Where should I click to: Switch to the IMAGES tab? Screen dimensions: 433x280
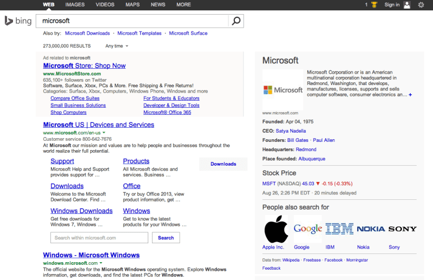coord(75,5)
